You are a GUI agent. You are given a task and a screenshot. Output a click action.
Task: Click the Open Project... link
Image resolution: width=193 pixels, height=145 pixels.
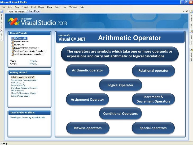point(34,61)
